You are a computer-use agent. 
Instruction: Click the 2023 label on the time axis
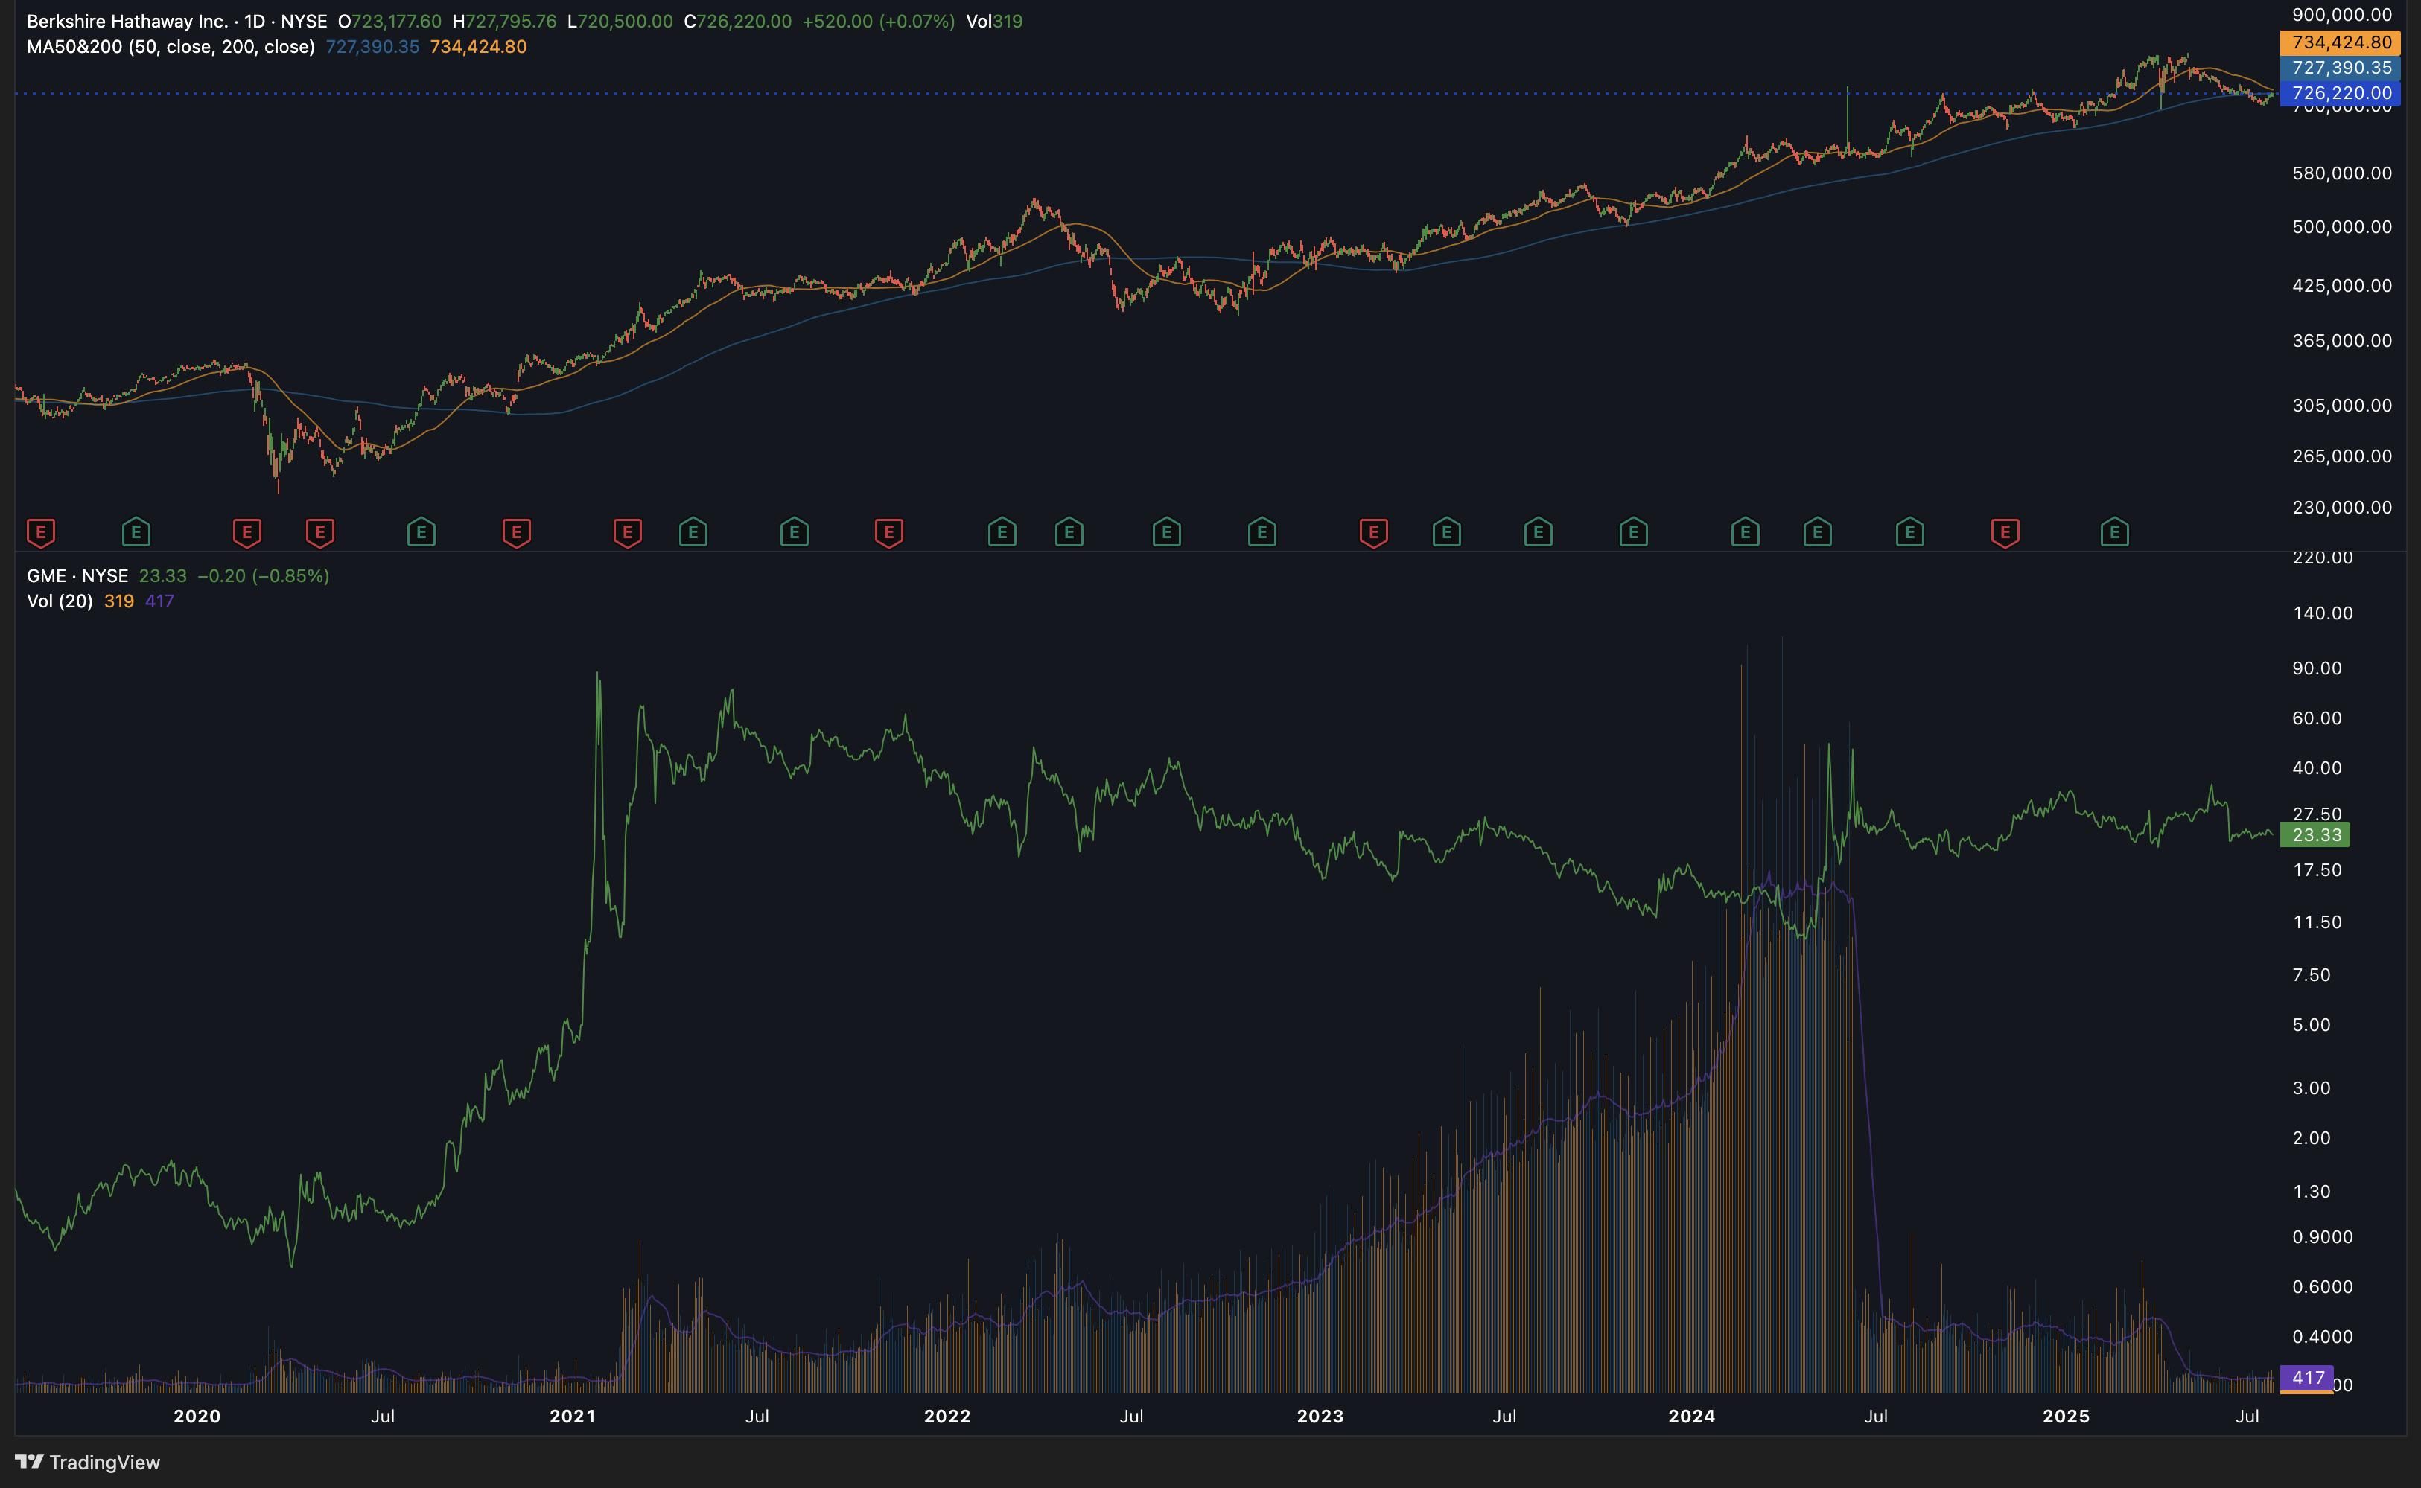1320,1416
